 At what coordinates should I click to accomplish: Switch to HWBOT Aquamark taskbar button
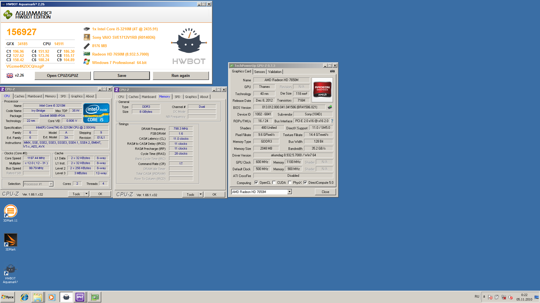(x=66, y=297)
